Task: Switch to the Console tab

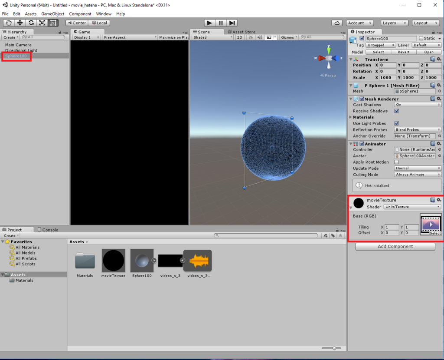Action: pyautogui.click(x=48, y=230)
